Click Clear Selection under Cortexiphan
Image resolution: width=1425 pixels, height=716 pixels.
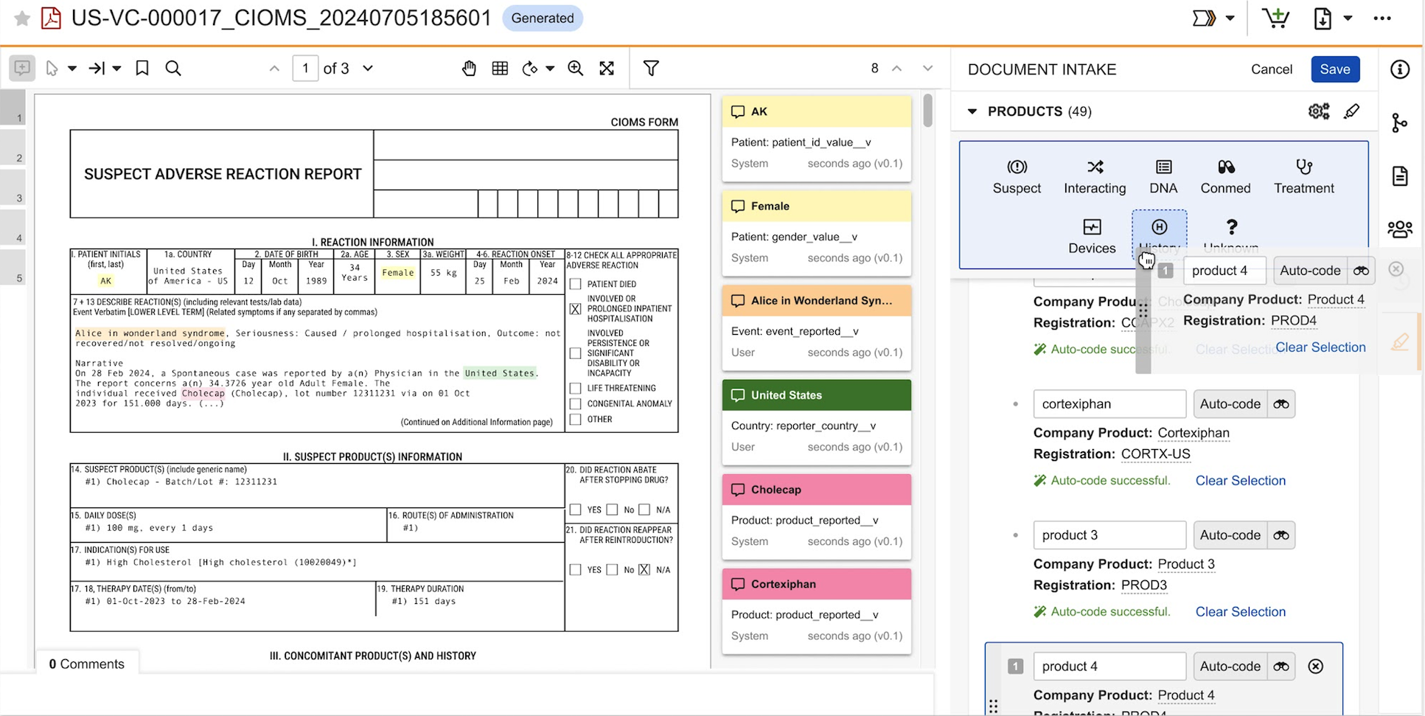[1240, 481]
